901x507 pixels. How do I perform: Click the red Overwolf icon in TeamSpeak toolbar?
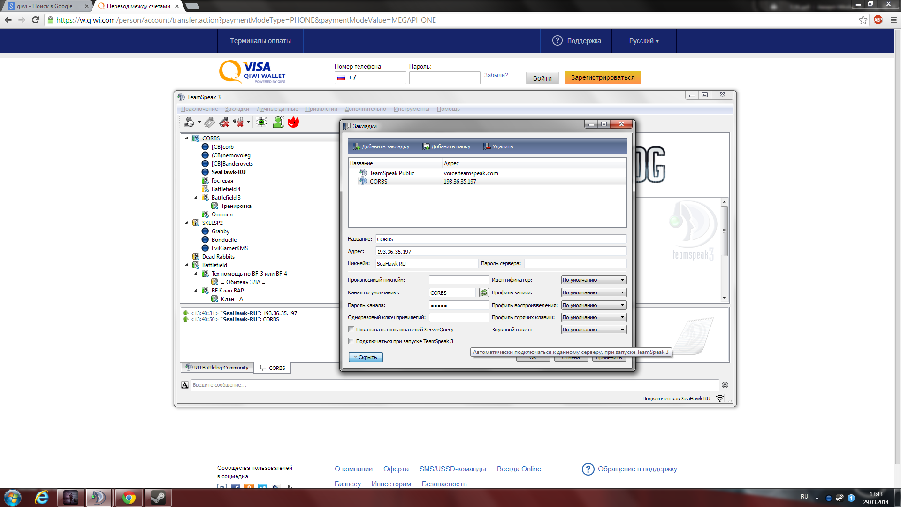pos(293,122)
